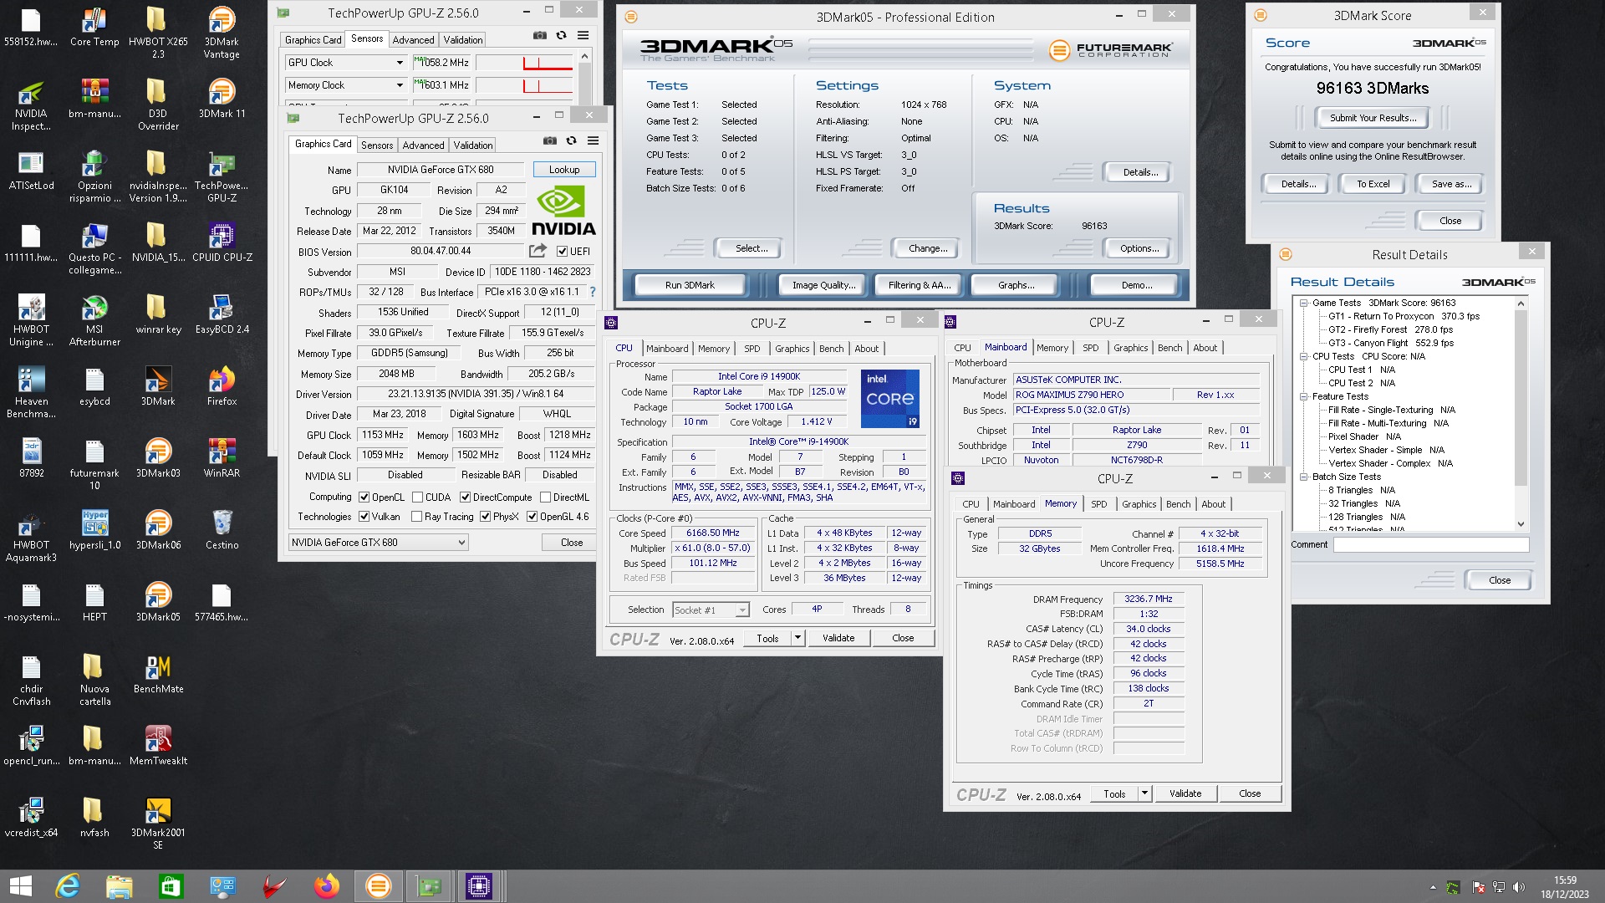Open the ATISetLod desktop icon
Image resolution: width=1605 pixels, height=903 pixels.
tap(31, 171)
